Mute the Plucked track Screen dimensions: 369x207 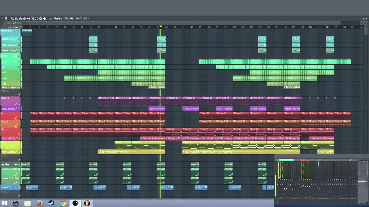click(19, 104)
